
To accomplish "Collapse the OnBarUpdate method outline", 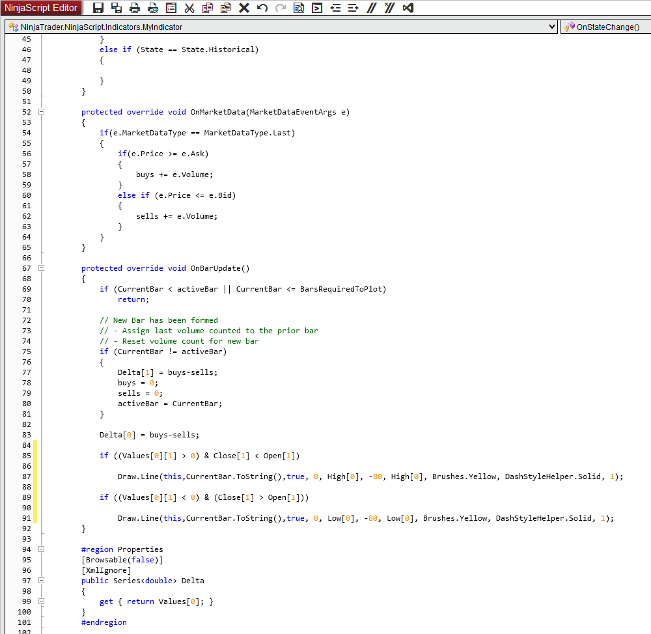I will click(x=42, y=268).
